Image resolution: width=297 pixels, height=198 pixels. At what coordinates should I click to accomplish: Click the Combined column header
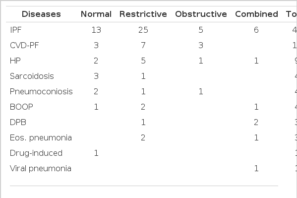click(x=256, y=14)
